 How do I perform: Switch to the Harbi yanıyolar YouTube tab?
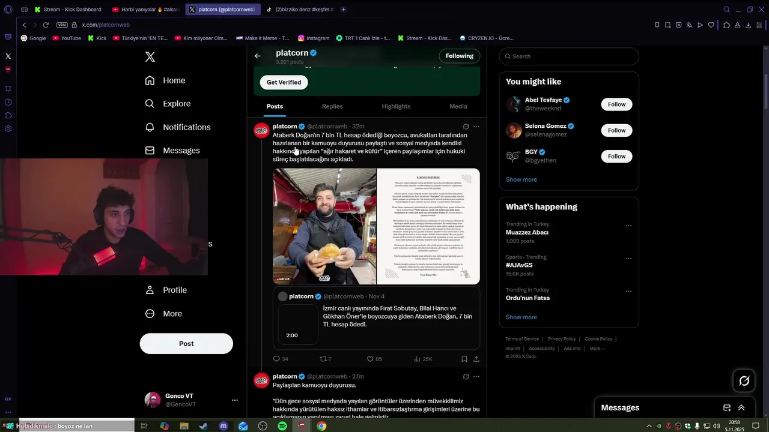click(x=145, y=10)
